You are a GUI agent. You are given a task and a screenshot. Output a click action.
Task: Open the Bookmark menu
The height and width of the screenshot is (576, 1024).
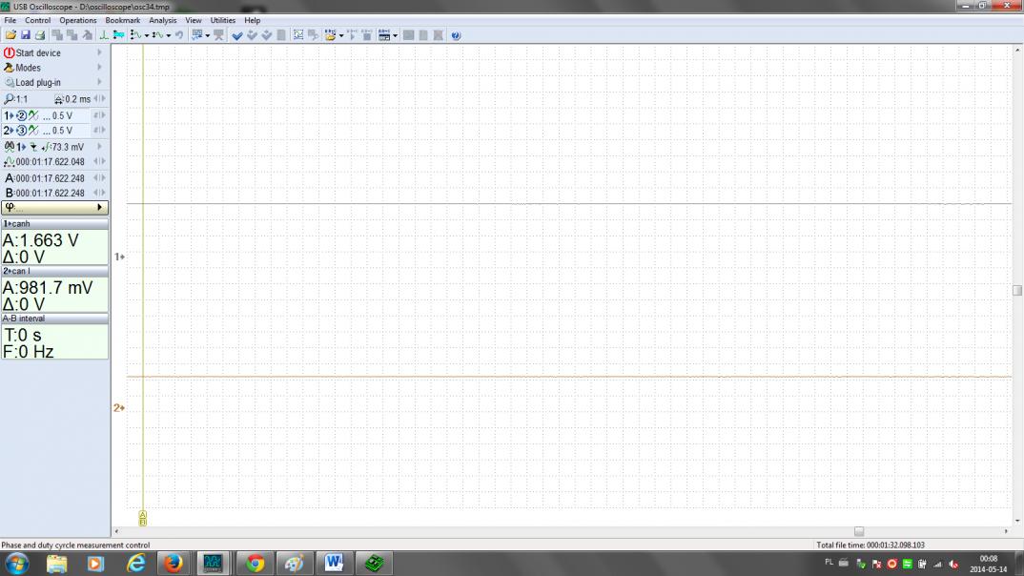[x=123, y=20]
